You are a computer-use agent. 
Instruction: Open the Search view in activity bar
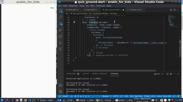point(60,17)
